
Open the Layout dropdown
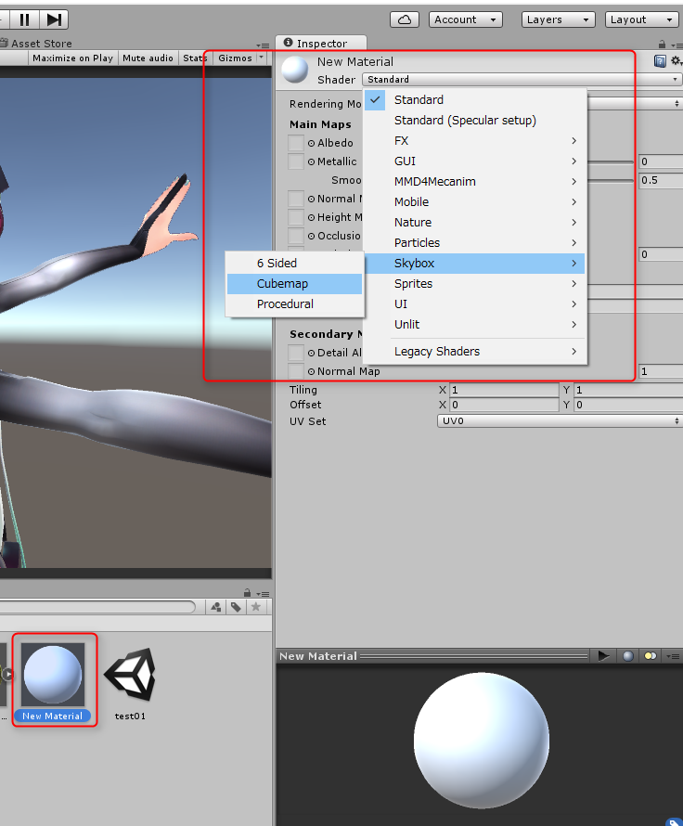tap(641, 20)
